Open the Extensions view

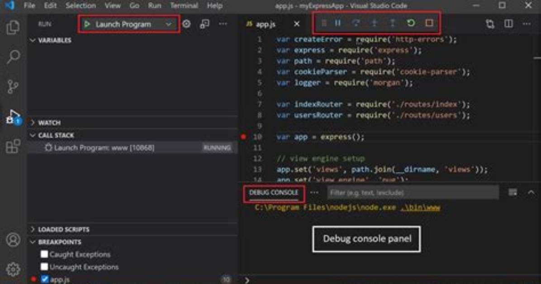click(x=13, y=147)
